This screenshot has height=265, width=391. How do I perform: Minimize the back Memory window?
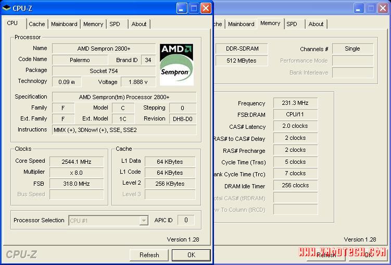pos(359,8)
